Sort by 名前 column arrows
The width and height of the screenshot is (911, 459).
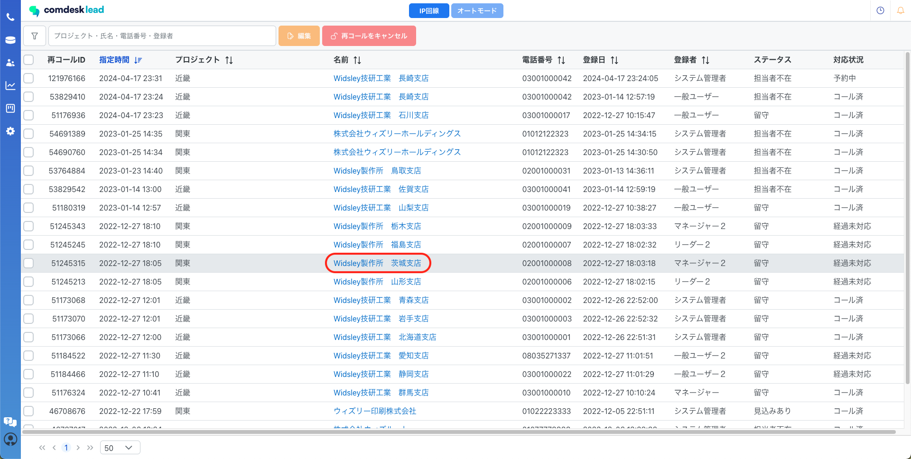[x=357, y=60]
